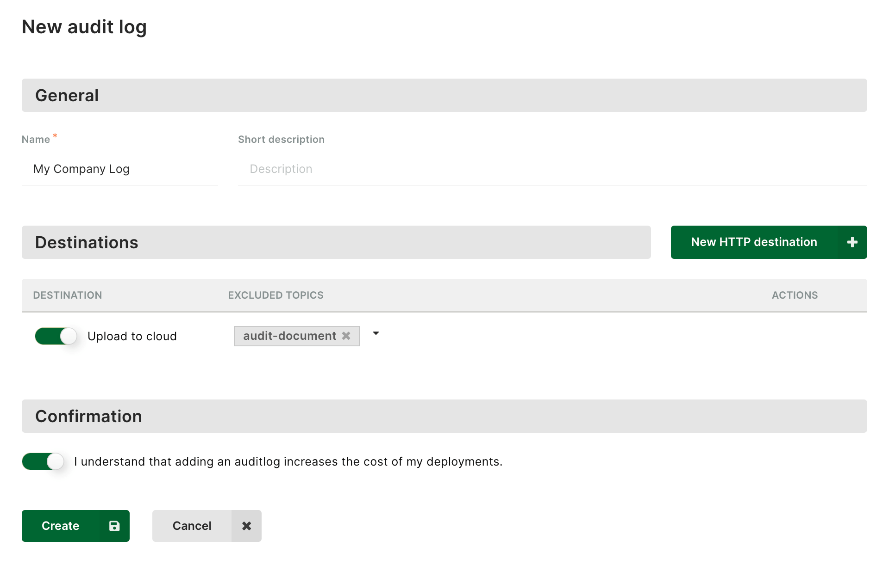
Task: Click the Confirmation section header
Action: click(444, 416)
